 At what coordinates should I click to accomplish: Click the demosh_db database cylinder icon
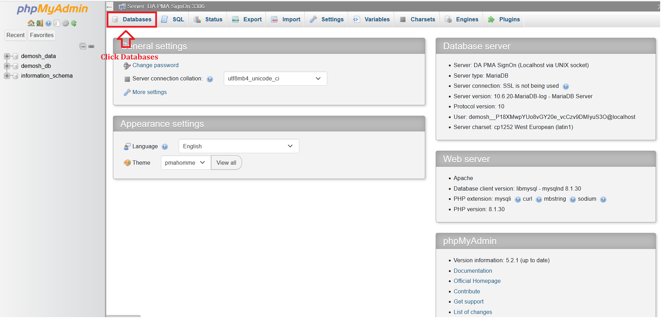[15, 66]
